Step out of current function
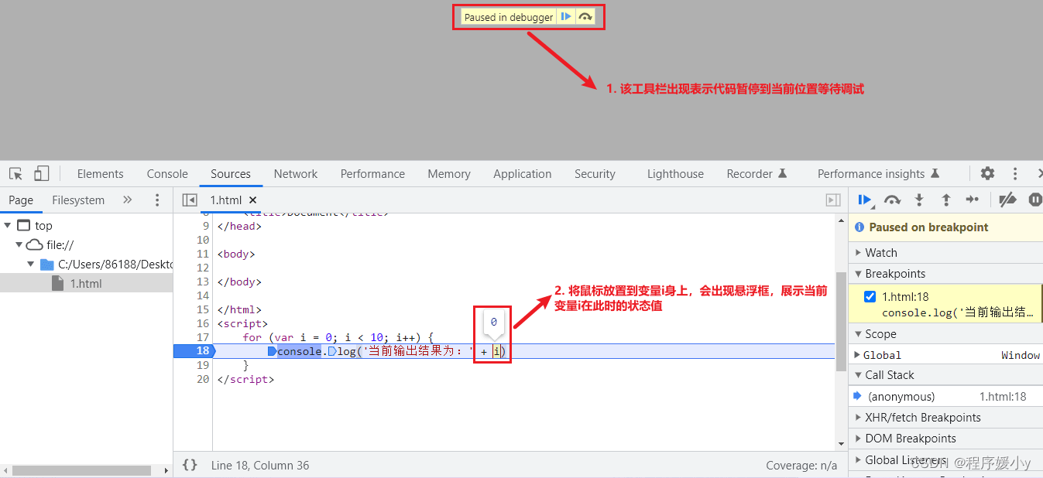 pyautogui.click(x=945, y=200)
